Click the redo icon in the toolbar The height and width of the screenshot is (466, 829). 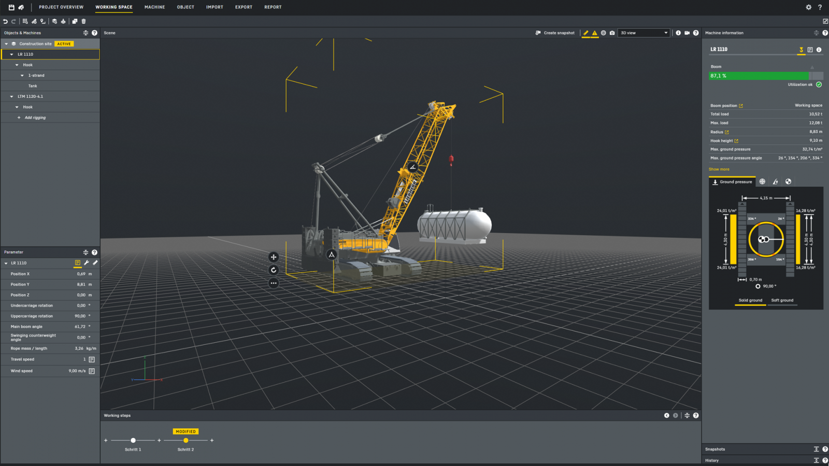click(x=13, y=21)
